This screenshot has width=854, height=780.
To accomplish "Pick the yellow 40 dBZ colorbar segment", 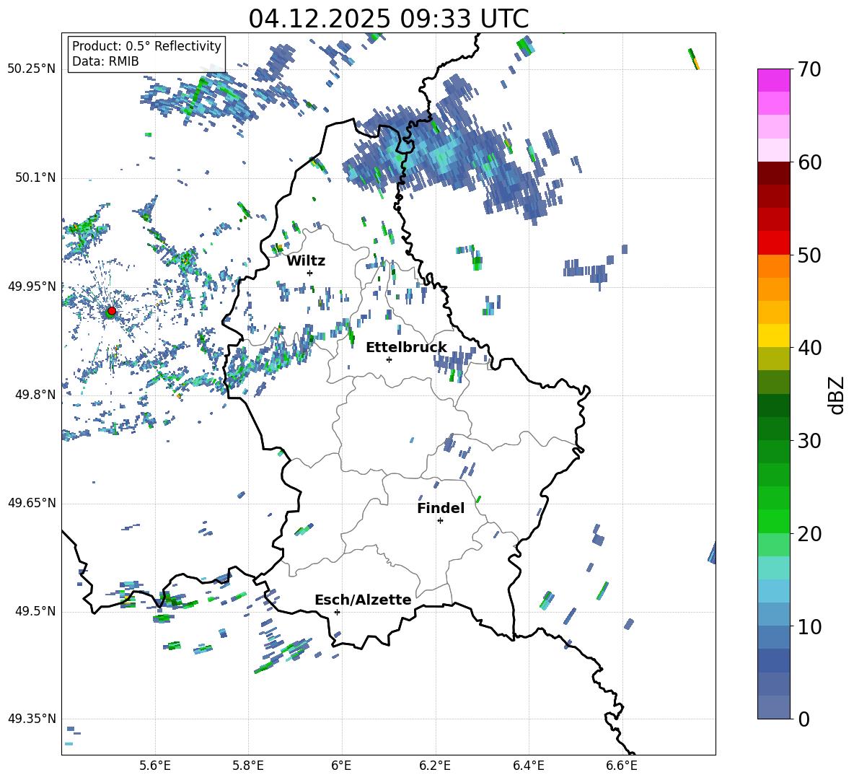I will [773, 335].
